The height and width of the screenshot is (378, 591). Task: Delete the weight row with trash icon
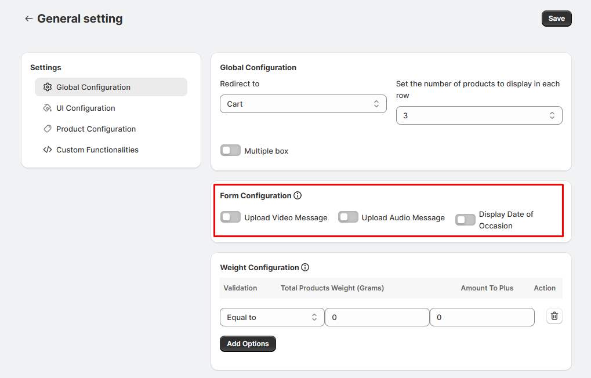[x=554, y=316]
